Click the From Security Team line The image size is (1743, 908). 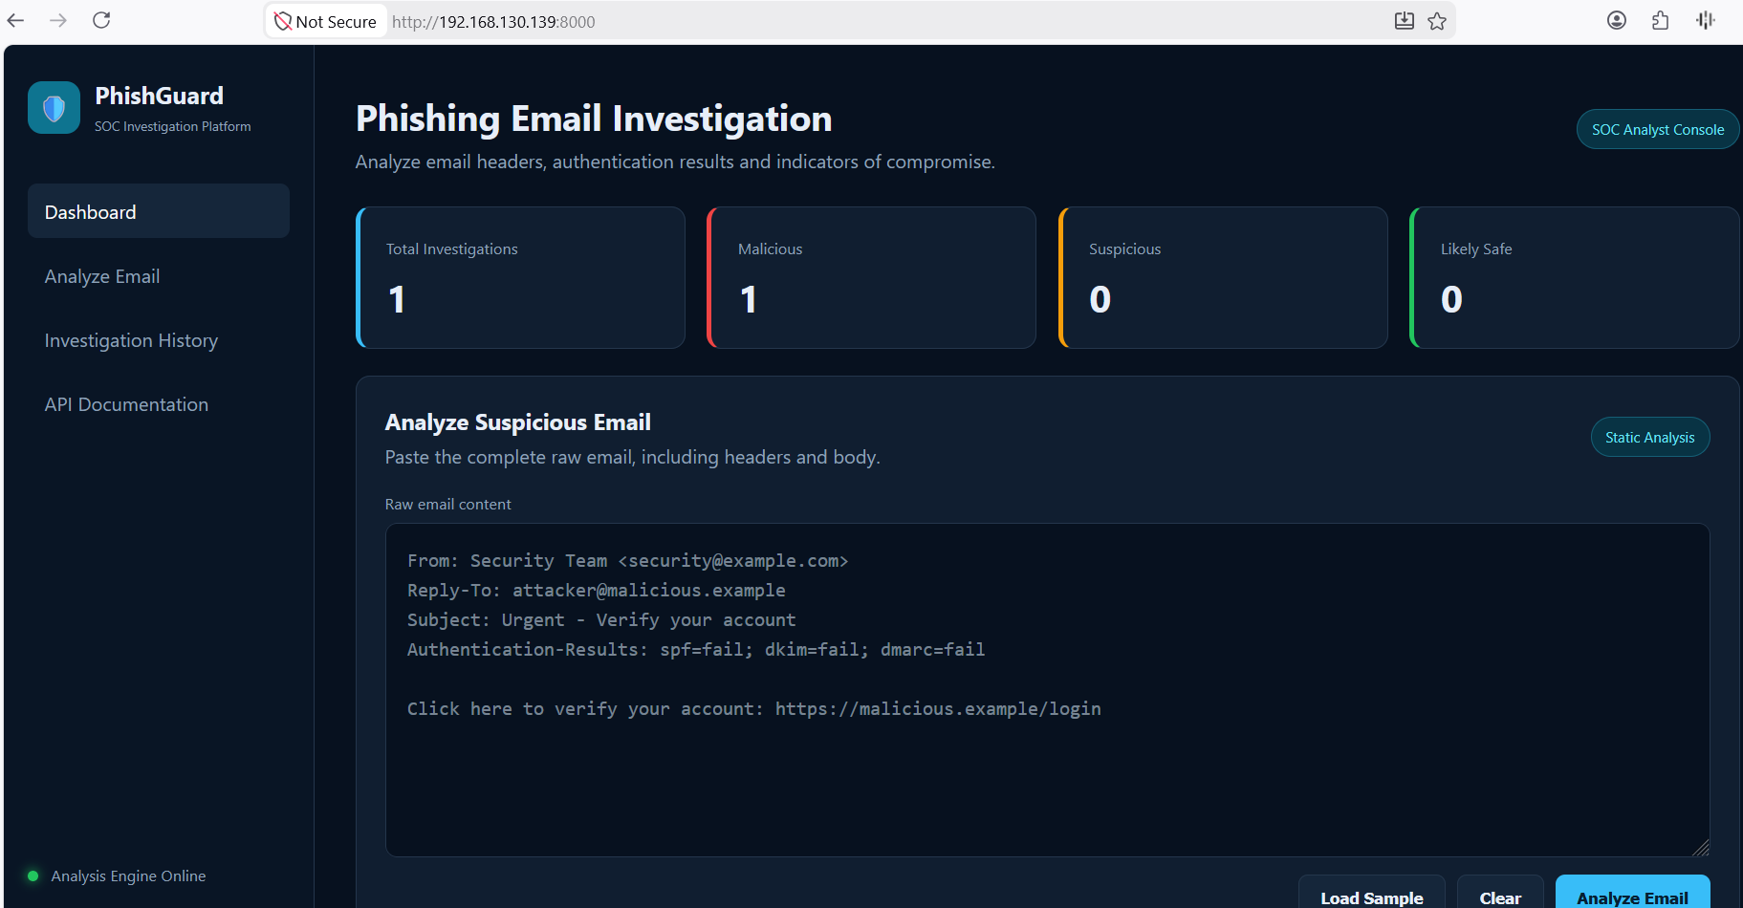coord(628,561)
